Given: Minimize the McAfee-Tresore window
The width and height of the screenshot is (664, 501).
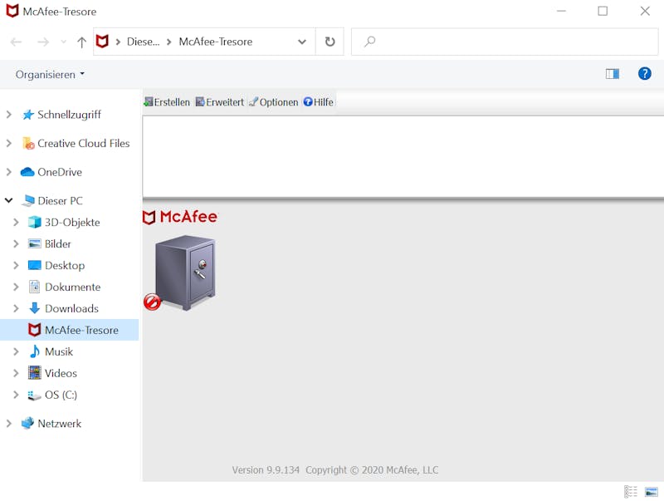Looking at the screenshot, I should (562, 11).
